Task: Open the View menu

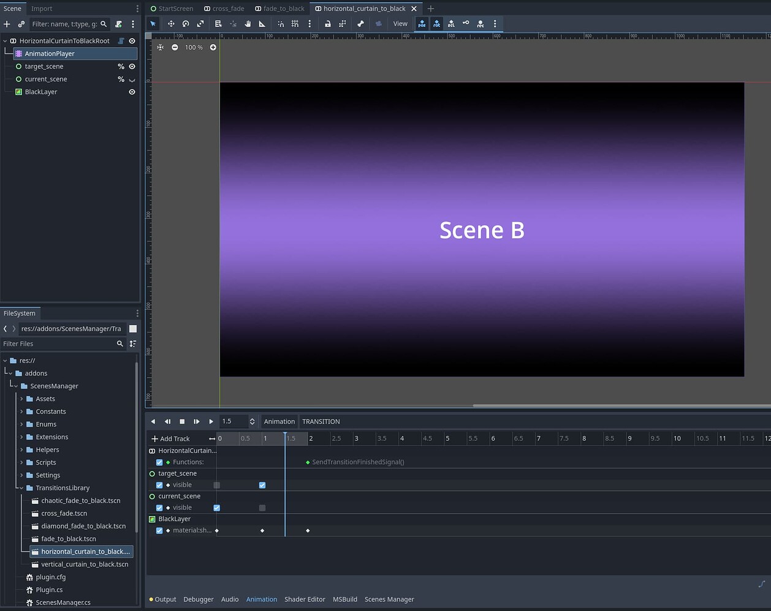Action: (x=400, y=23)
